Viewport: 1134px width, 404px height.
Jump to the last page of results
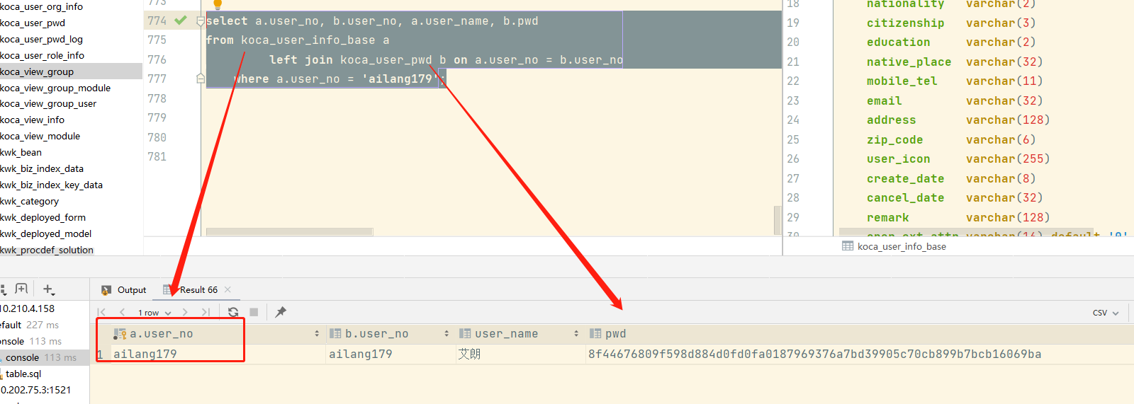pos(206,312)
